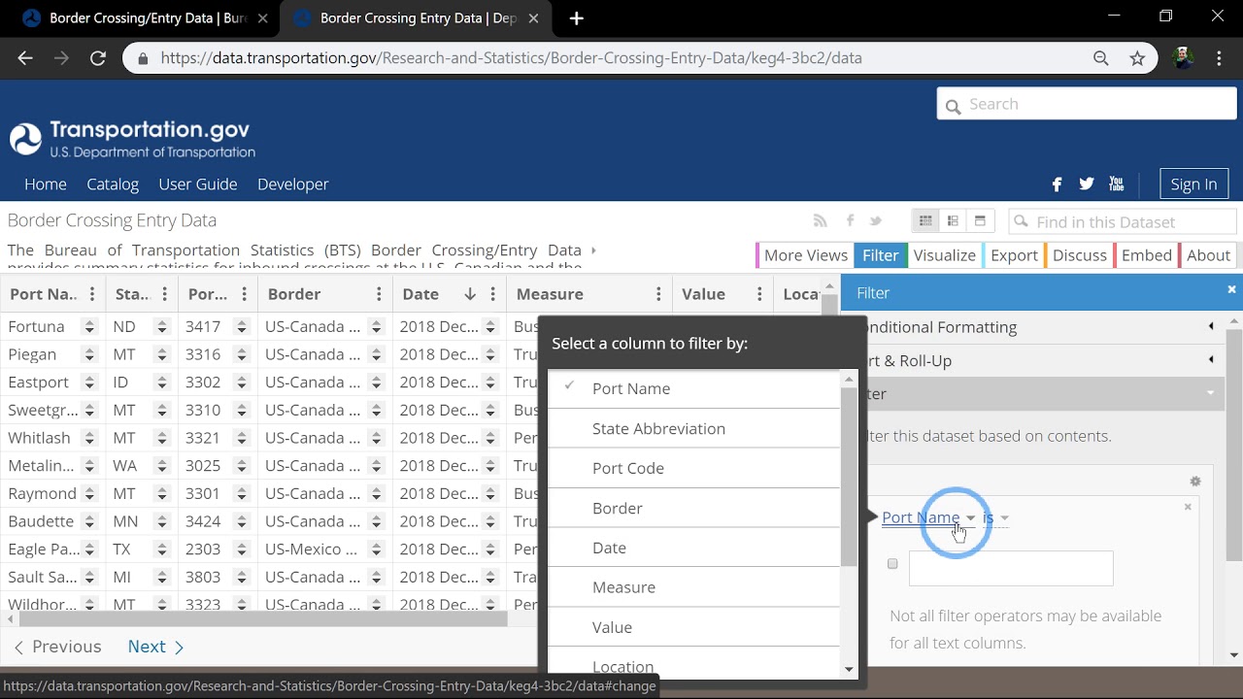Click the Sign In button
Screen dimensions: 1243x699
1193,183
